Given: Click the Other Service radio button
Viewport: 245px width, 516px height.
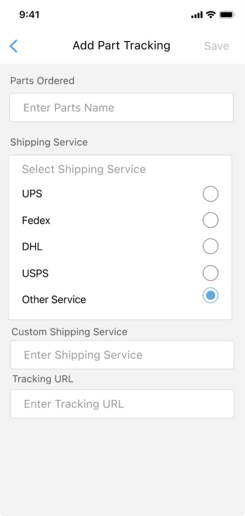Looking at the screenshot, I should point(210,295).
